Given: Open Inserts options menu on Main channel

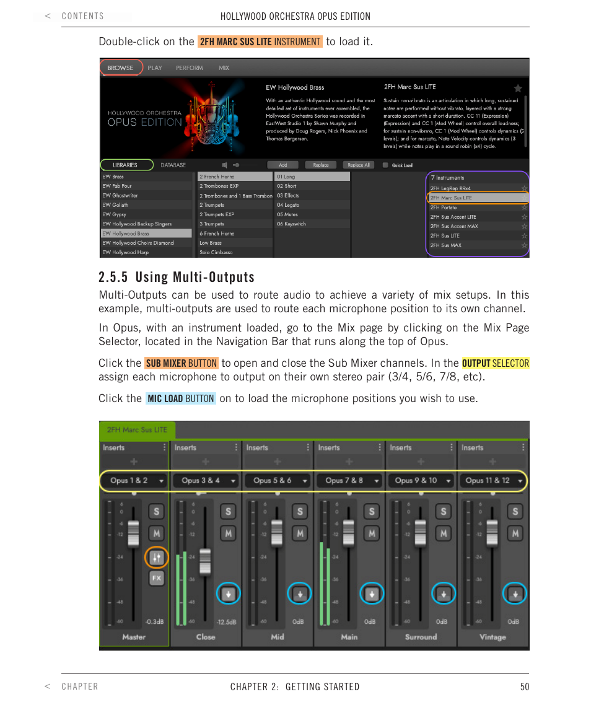Looking at the screenshot, I should pos(379,447).
